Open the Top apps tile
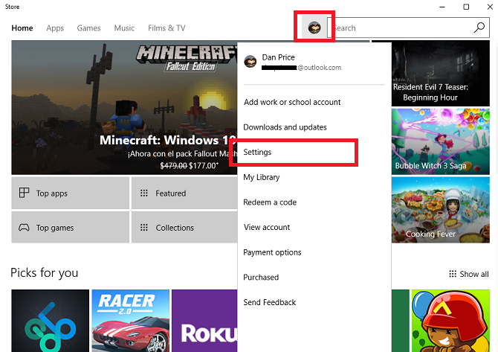This screenshot has height=352, width=498. [70, 193]
